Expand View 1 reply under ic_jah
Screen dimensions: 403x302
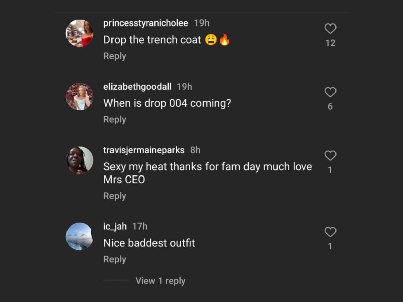pyautogui.click(x=160, y=281)
